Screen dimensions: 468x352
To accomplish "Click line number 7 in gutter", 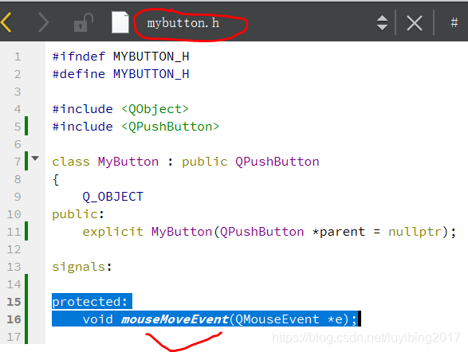I will 18,162.
